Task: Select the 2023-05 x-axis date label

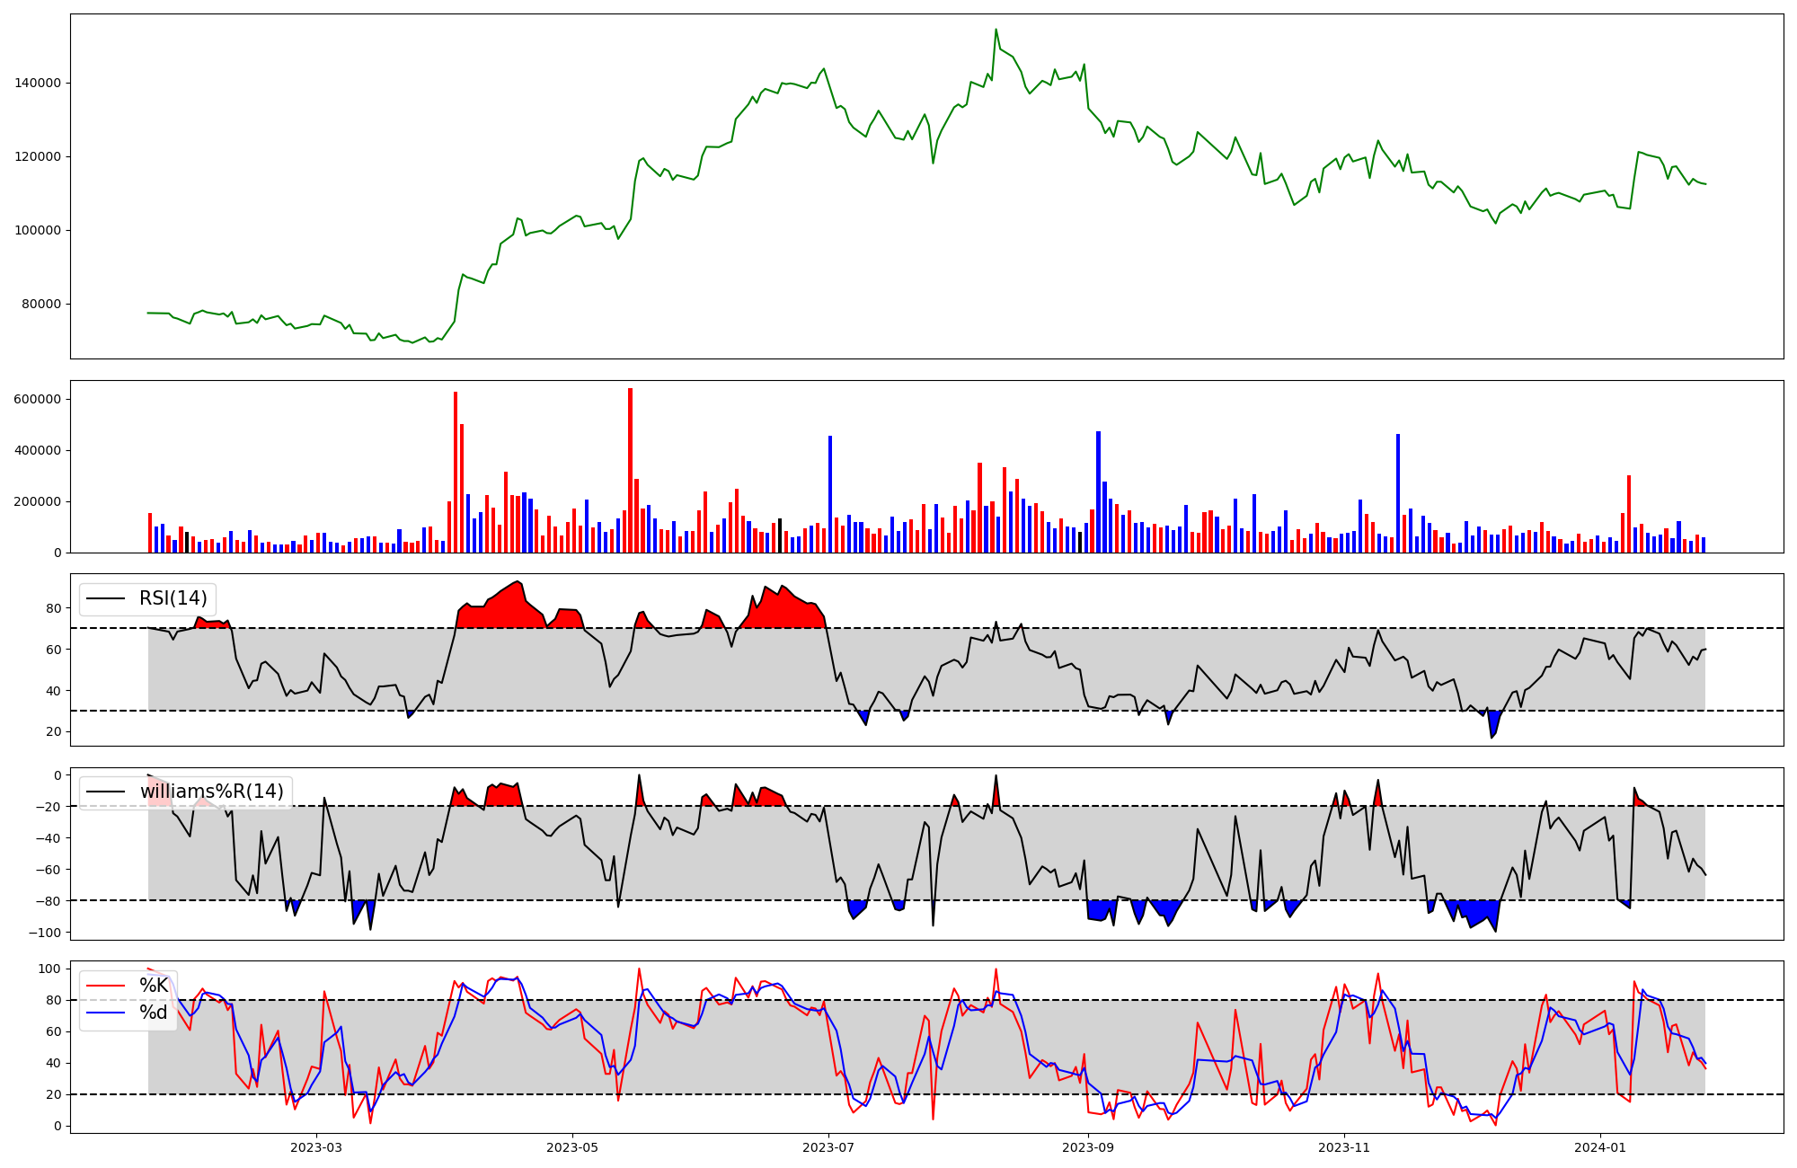Action: [571, 1147]
